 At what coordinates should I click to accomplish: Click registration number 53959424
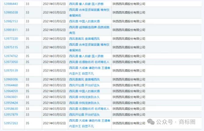[x=11, y=103]
